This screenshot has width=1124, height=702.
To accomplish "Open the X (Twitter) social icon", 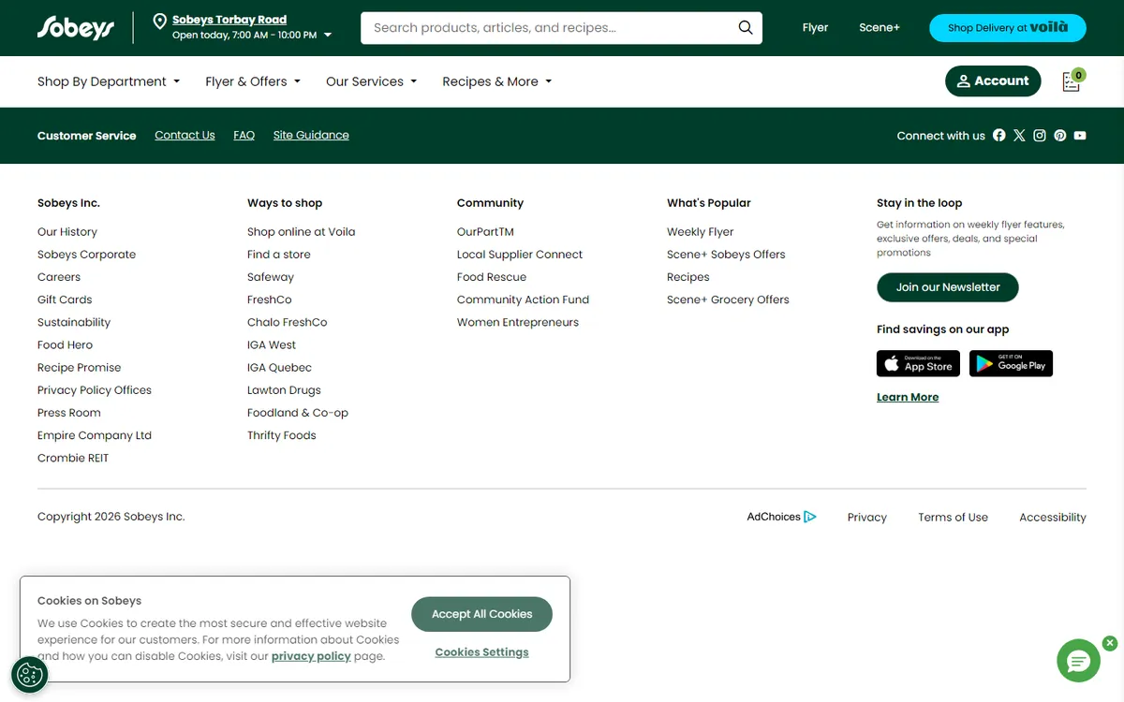I will click(x=1019, y=136).
